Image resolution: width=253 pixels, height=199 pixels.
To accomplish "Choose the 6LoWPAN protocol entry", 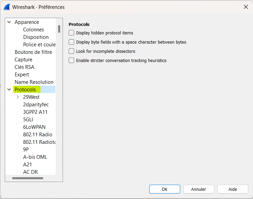I will (34, 127).
